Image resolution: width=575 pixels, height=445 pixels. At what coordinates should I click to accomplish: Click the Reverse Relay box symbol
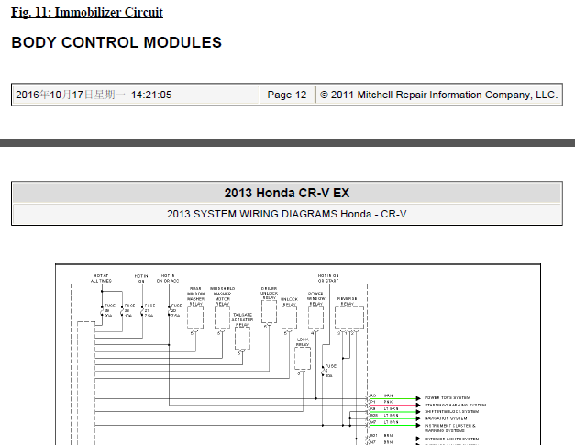coord(349,318)
